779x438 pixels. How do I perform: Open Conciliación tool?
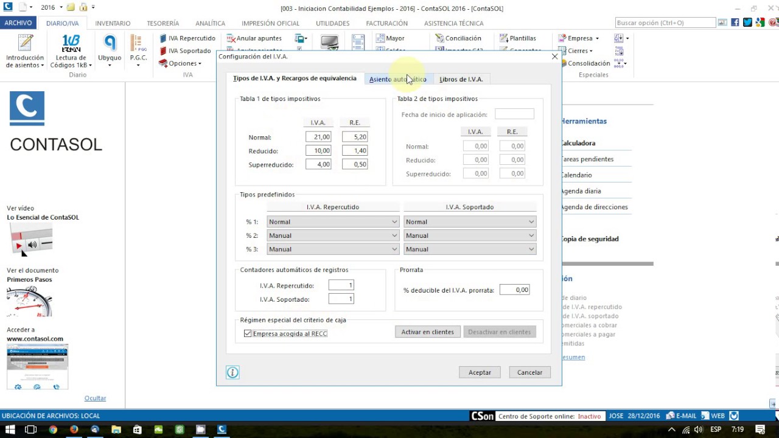458,38
